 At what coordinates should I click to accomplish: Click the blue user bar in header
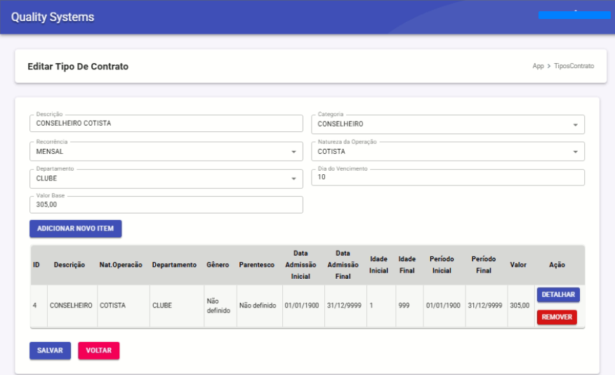pos(574,15)
